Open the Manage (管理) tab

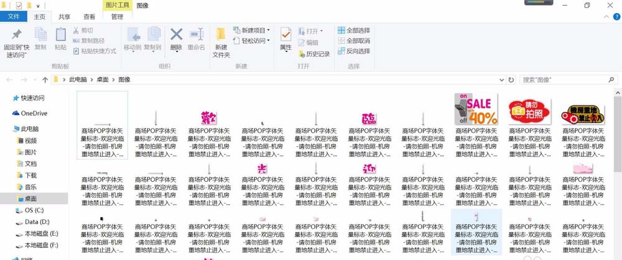(x=117, y=17)
